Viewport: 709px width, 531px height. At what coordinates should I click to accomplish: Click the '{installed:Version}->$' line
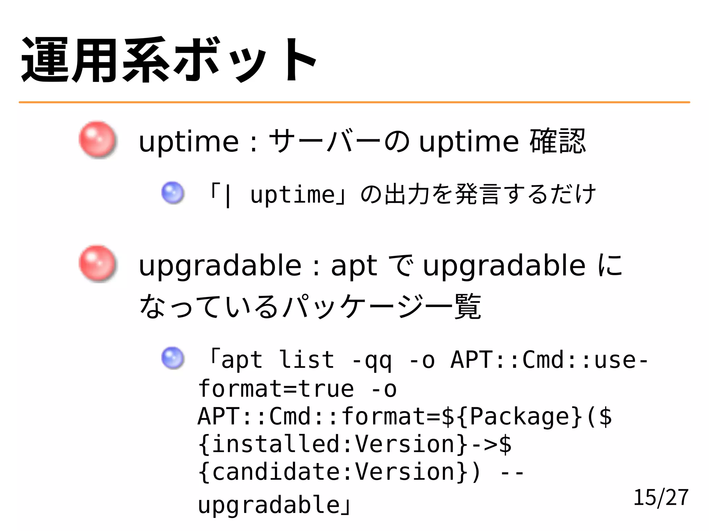pos(355,444)
